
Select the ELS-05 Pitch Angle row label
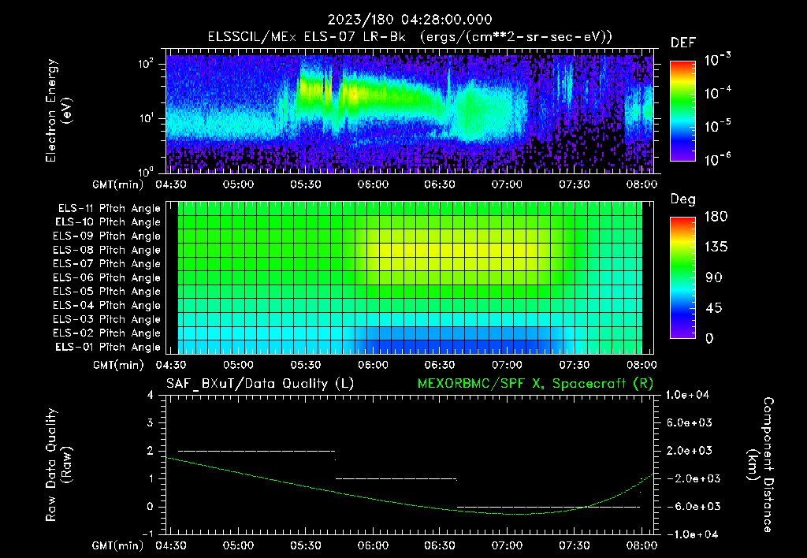[107, 292]
